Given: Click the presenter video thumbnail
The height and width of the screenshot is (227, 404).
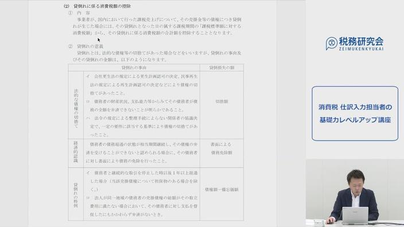Looking at the screenshot, I should pyautogui.click(x=355, y=193).
